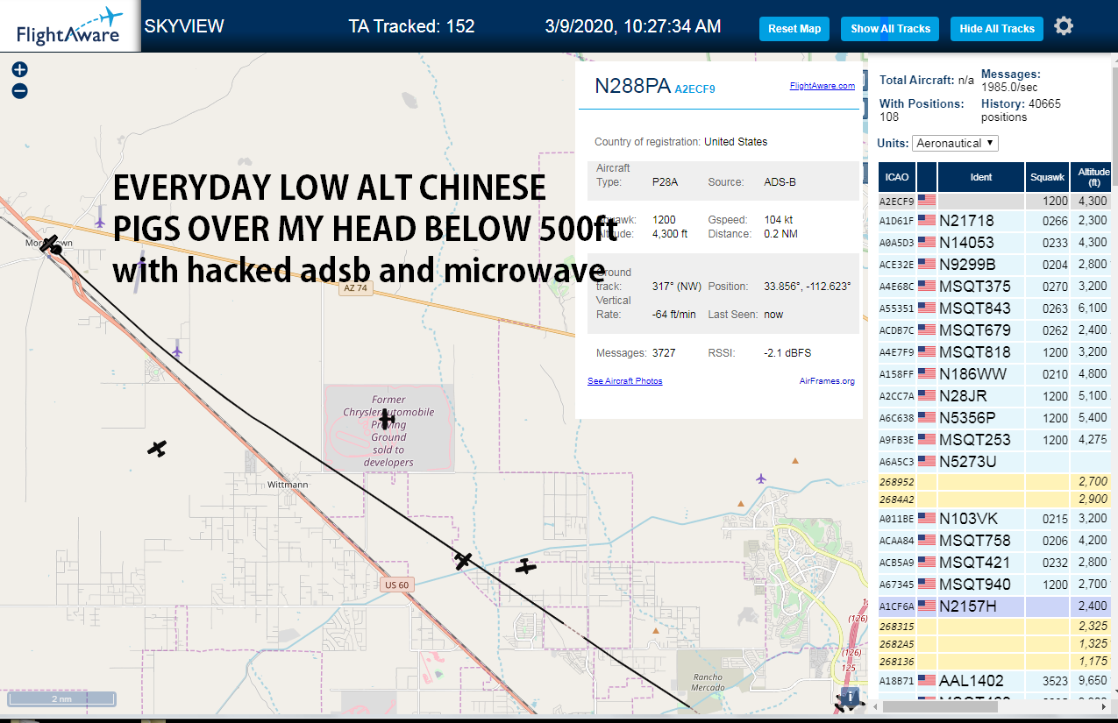Sort the aircraft table by Ident column

pos(981,177)
